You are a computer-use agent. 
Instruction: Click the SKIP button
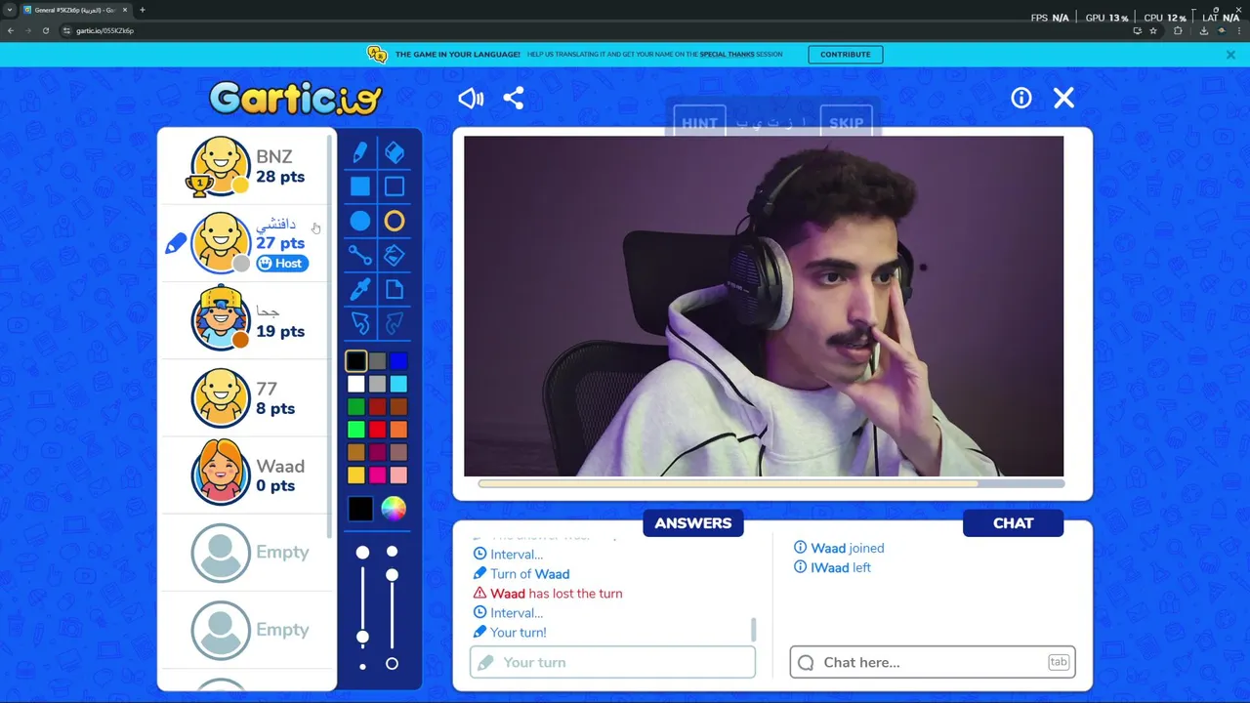pyautogui.click(x=846, y=123)
